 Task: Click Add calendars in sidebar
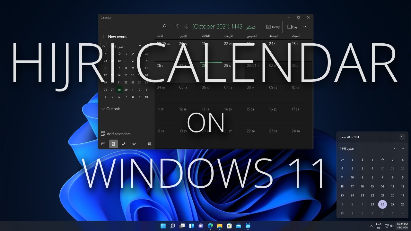[116, 134]
